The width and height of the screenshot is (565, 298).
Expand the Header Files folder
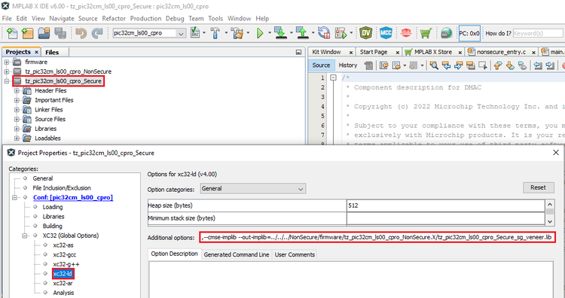click(x=17, y=91)
